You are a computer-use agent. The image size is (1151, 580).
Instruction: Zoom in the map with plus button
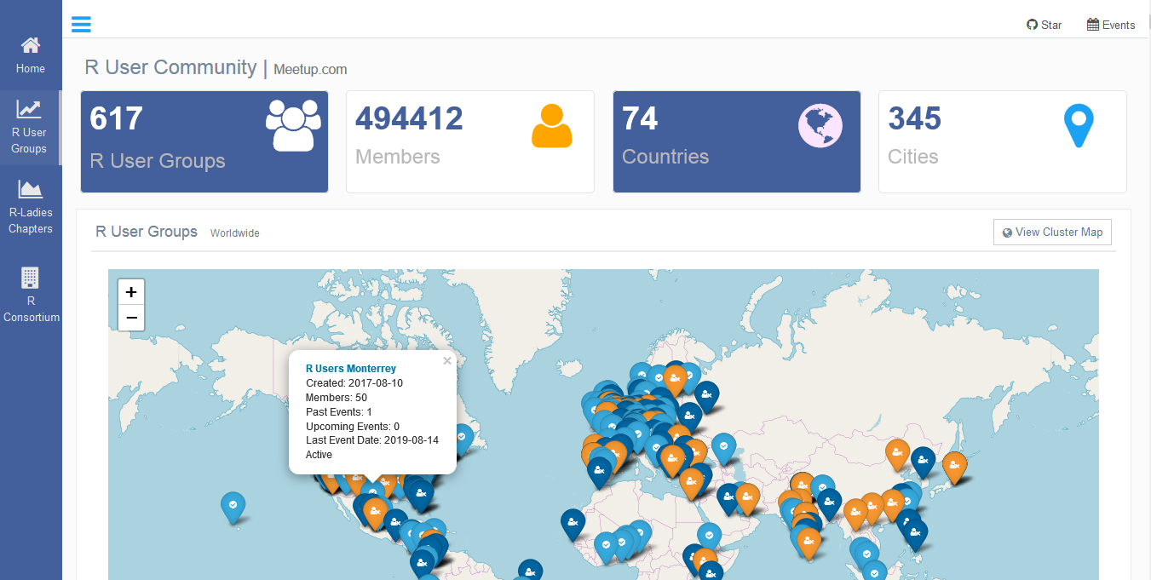[x=131, y=292]
